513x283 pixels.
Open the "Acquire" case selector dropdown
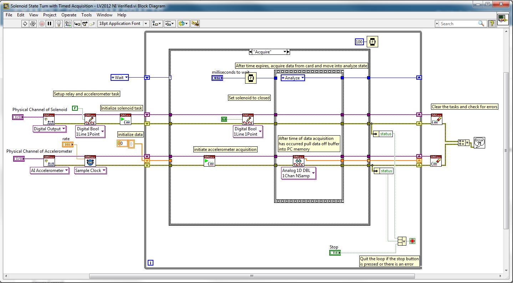[285, 52]
